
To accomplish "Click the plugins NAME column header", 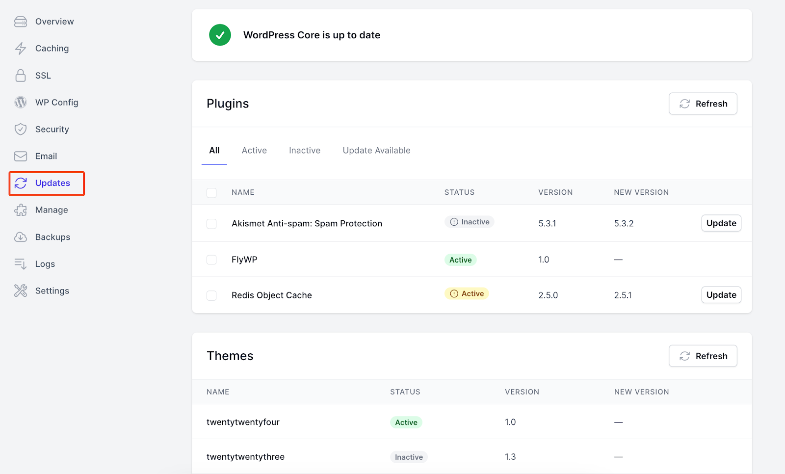I will (243, 192).
